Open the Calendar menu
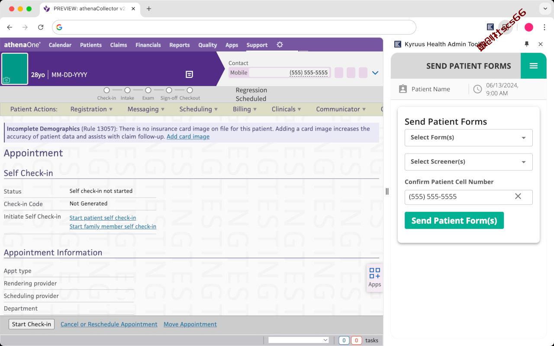This screenshot has width=554, height=346. 60,45
